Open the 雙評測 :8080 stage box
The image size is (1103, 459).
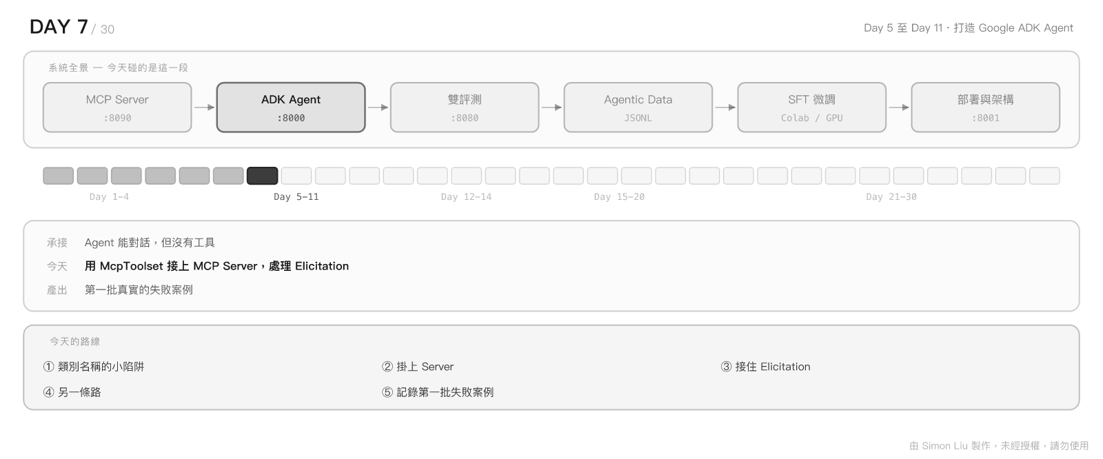(465, 108)
